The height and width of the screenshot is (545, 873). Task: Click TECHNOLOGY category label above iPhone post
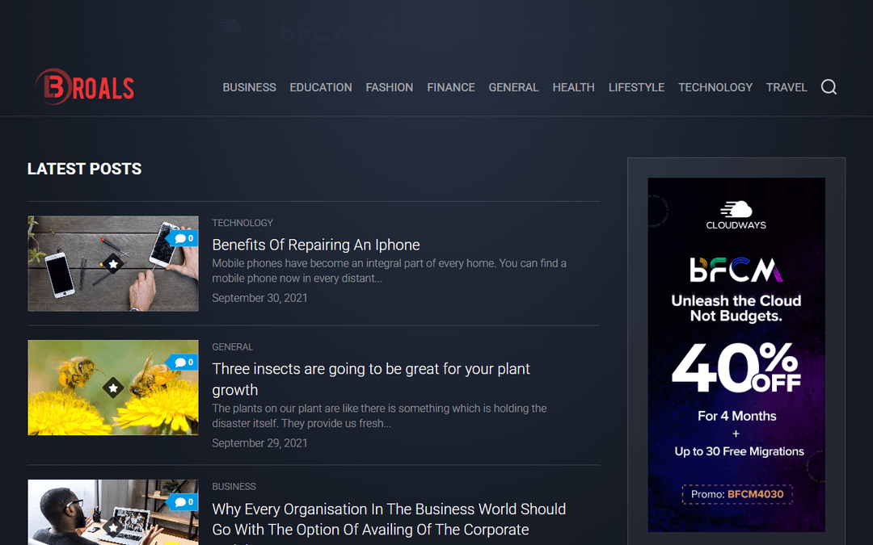tap(242, 223)
